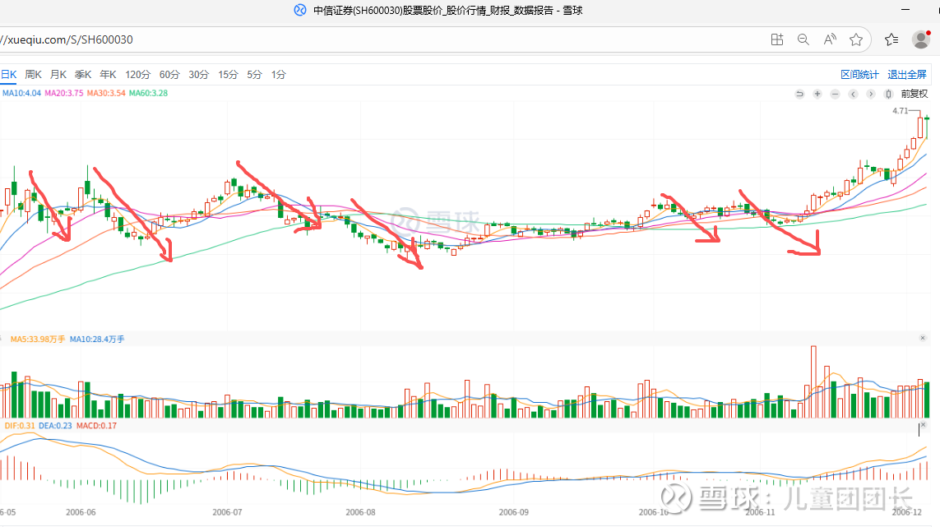Click the MA30:3.54 indicator label
This screenshot has height=527, width=940.
[106, 93]
